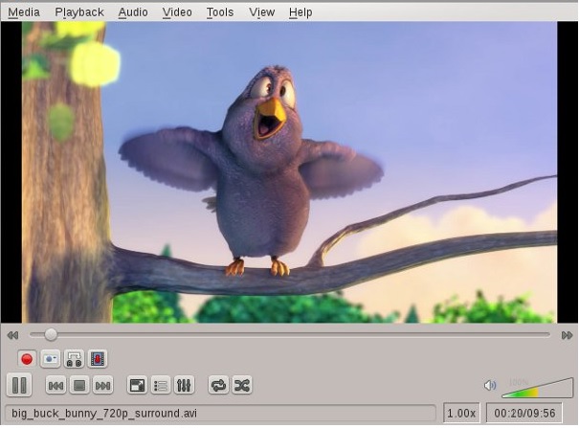Skip to next media track
579x428 pixels.
(102, 385)
